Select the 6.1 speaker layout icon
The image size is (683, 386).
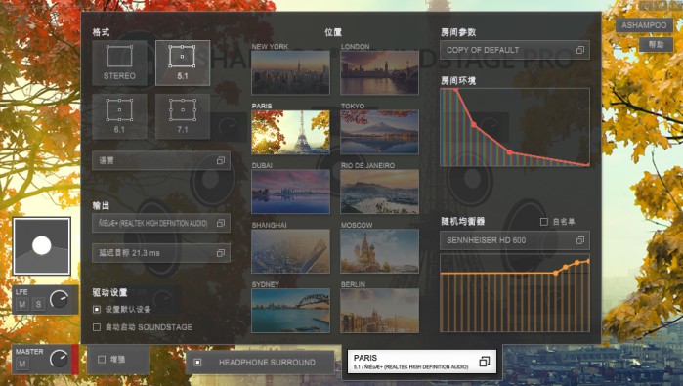119,116
